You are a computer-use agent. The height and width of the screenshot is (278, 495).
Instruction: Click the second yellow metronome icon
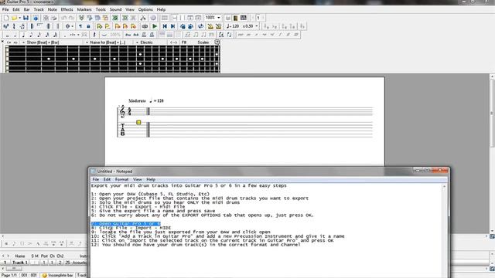point(218,26)
